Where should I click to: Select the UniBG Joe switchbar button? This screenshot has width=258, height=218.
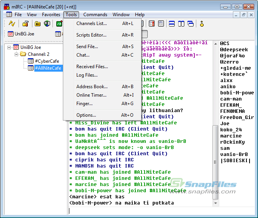click(x=21, y=34)
